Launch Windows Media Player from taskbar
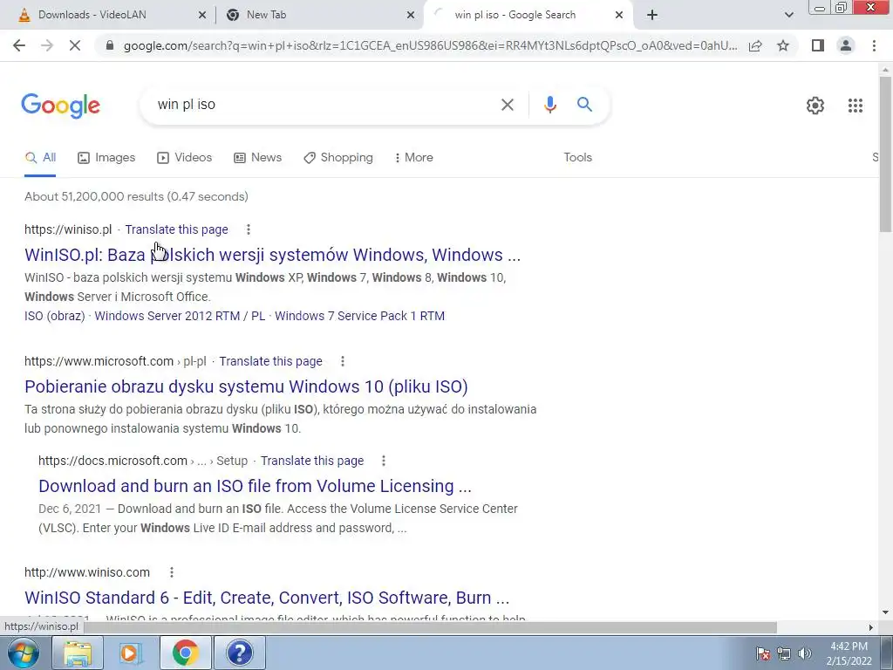Image resolution: width=893 pixels, height=670 pixels. (x=131, y=653)
